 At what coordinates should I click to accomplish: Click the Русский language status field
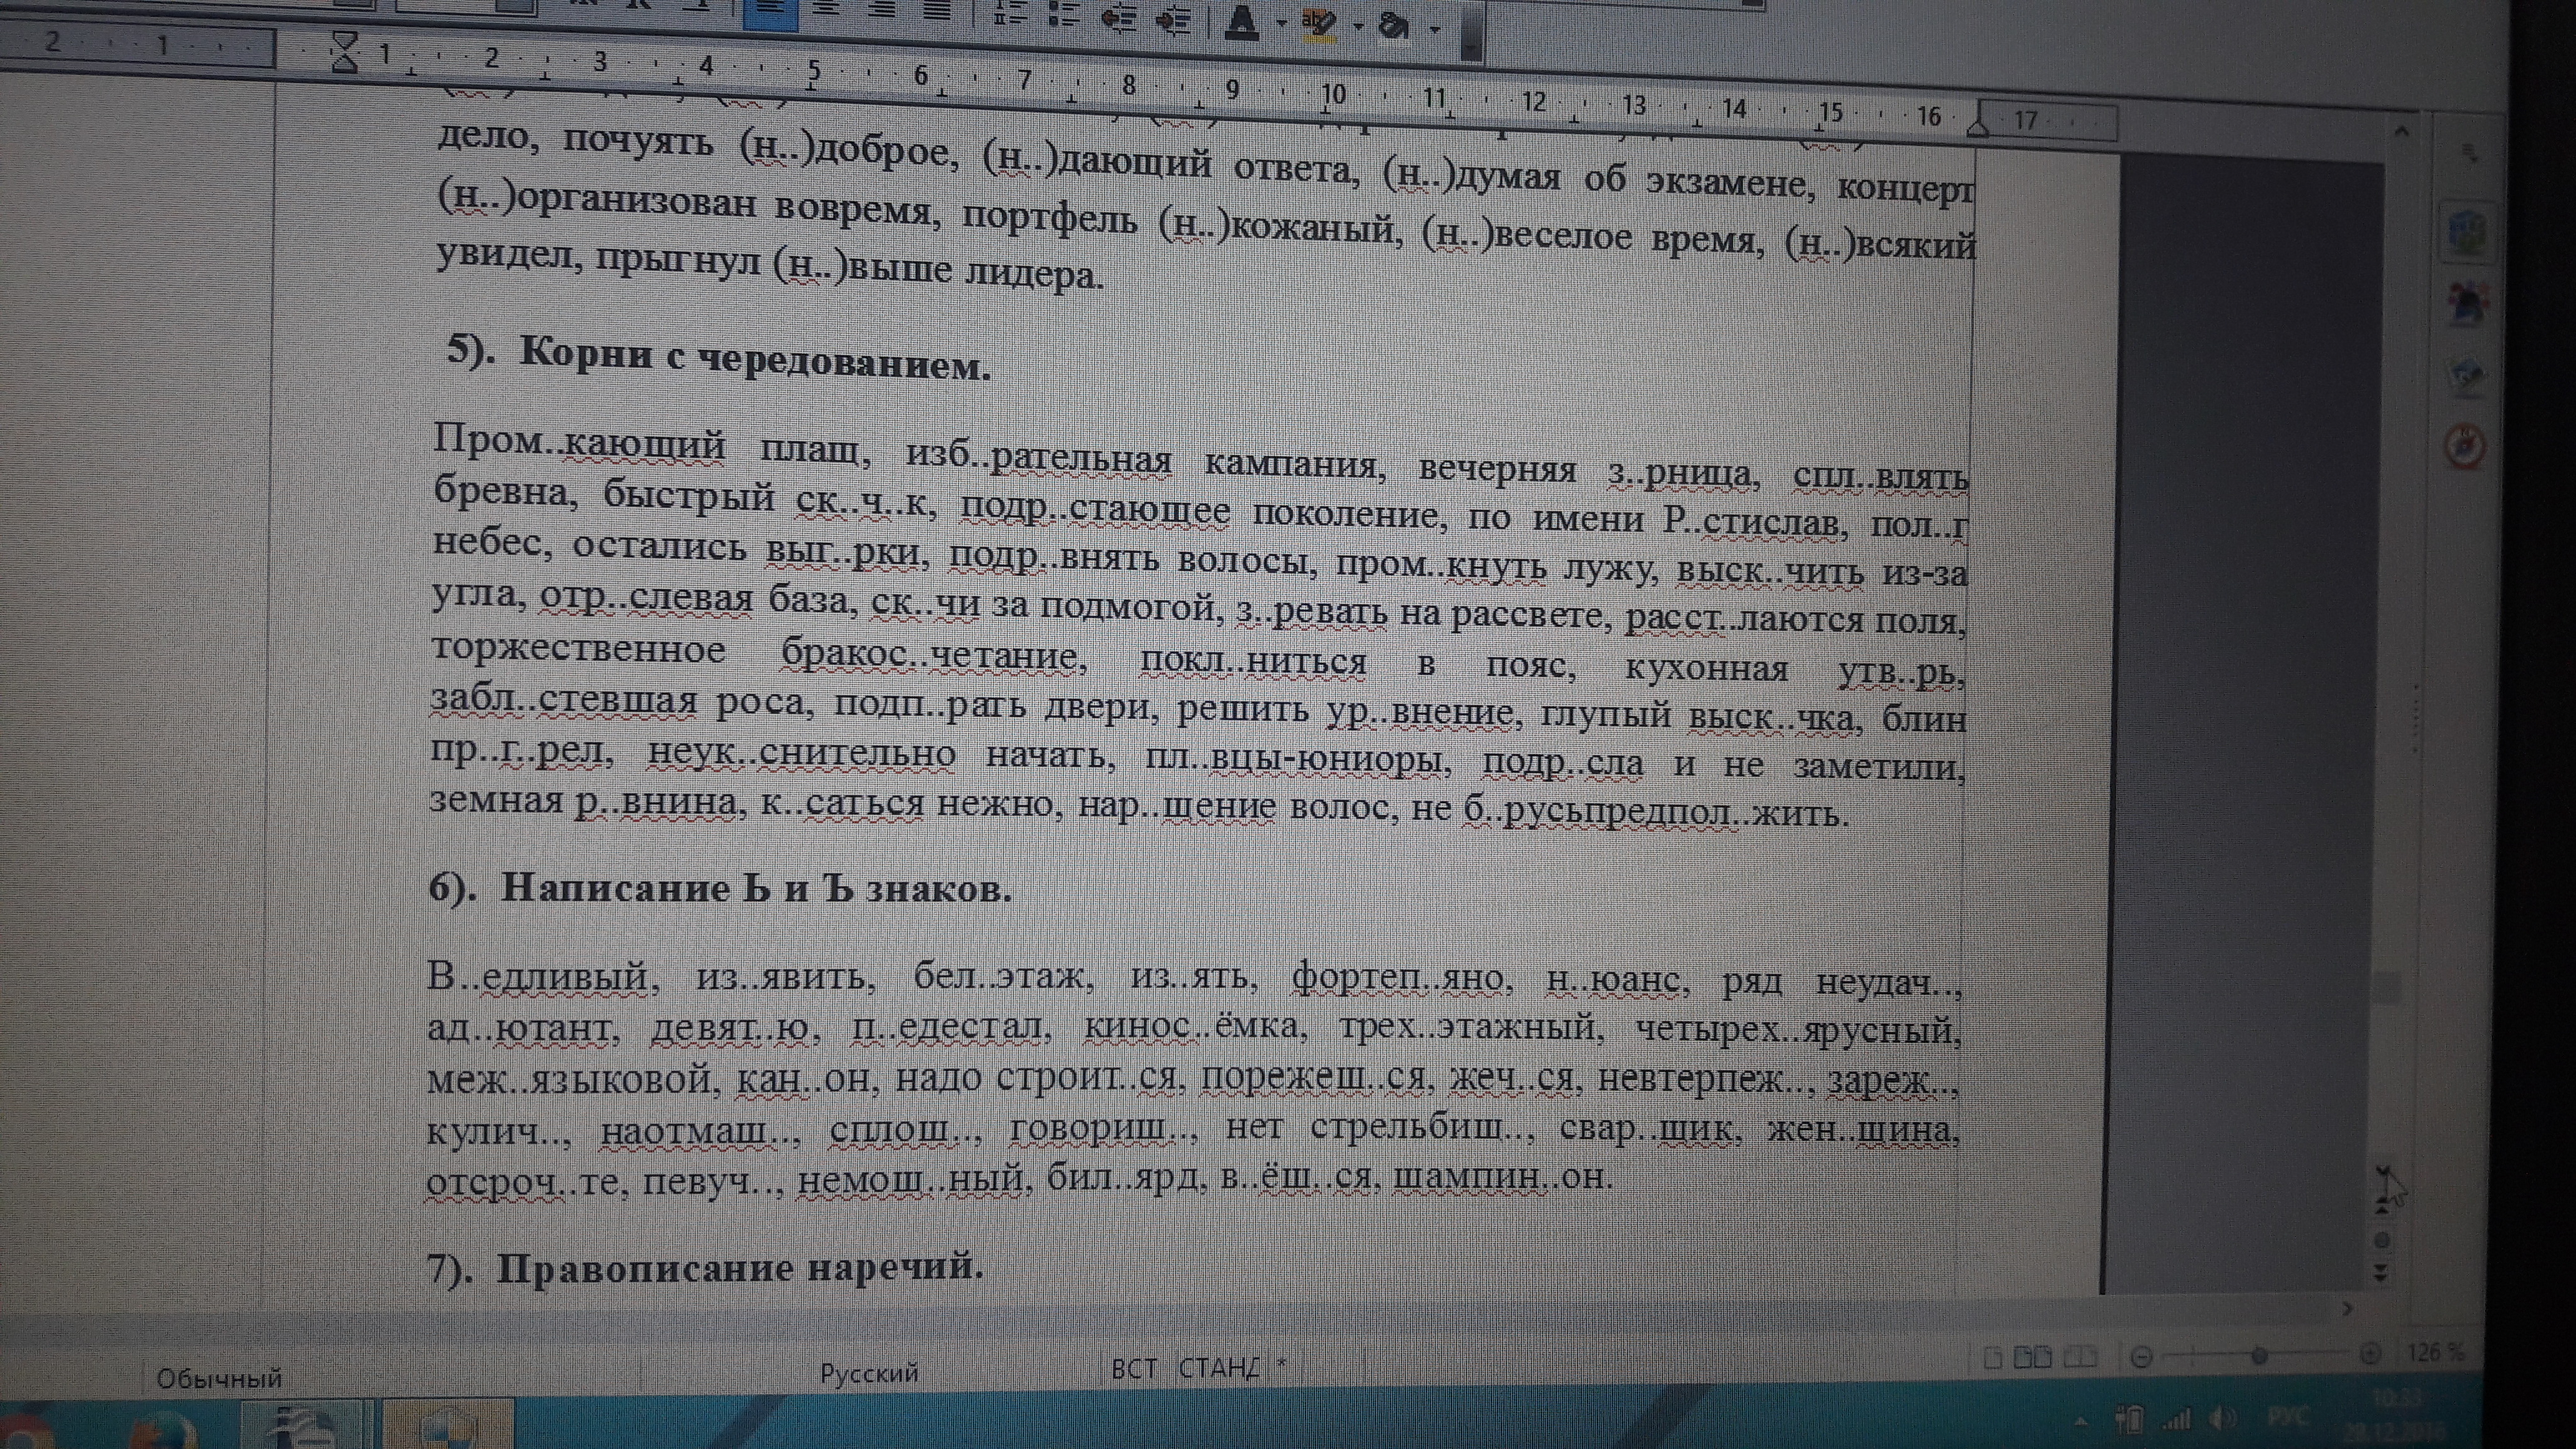868,1373
